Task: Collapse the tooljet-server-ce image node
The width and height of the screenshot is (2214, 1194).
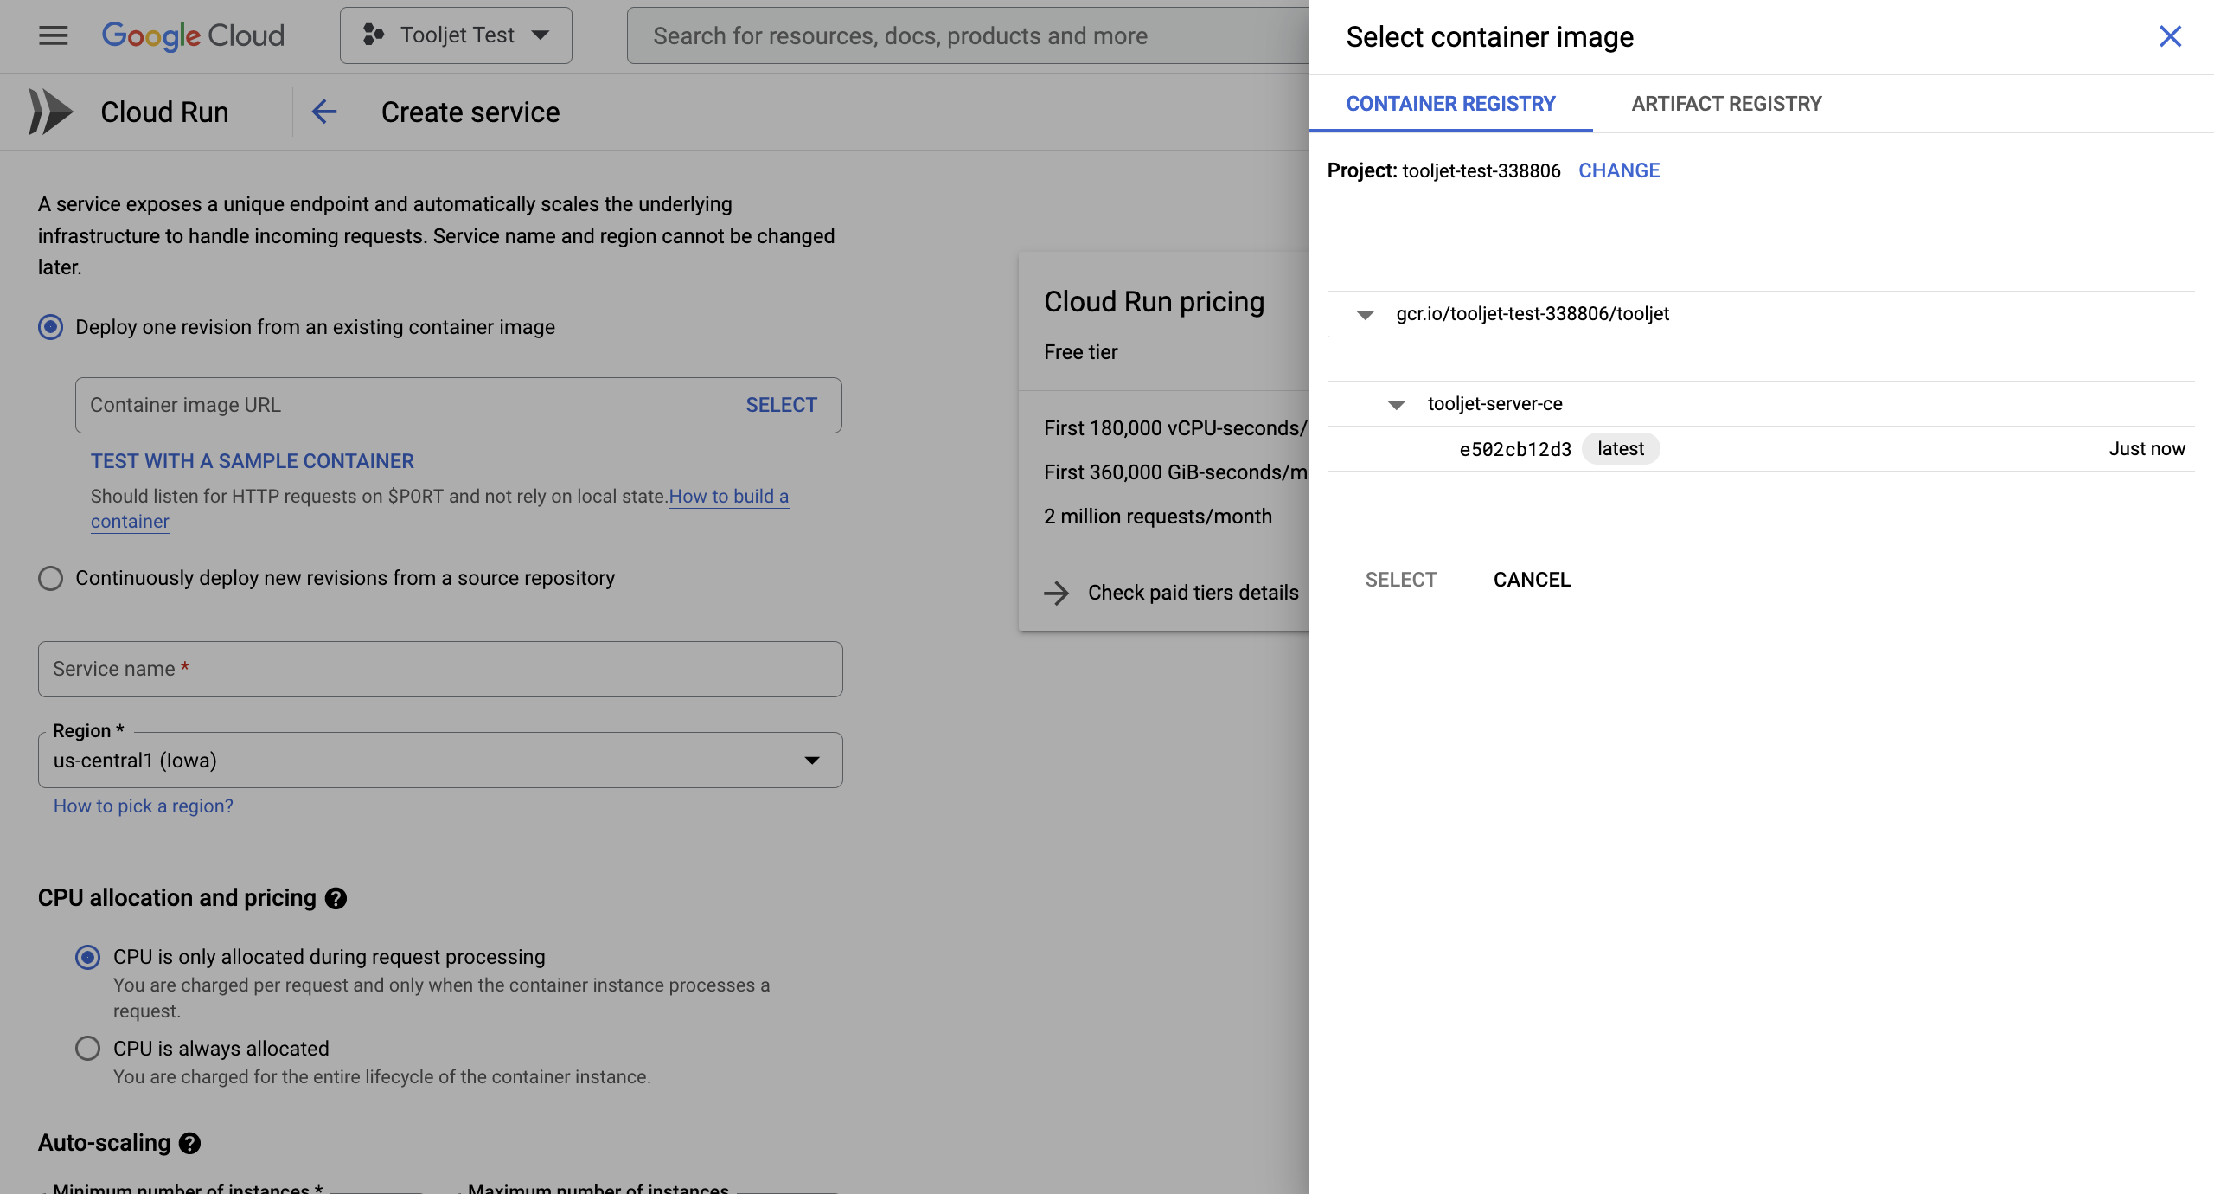Action: pyautogui.click(x=1397, y=405)
